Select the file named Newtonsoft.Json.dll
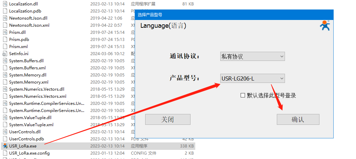Image resolution: width=356 pixels, height=159 pixels. (28, 18)
